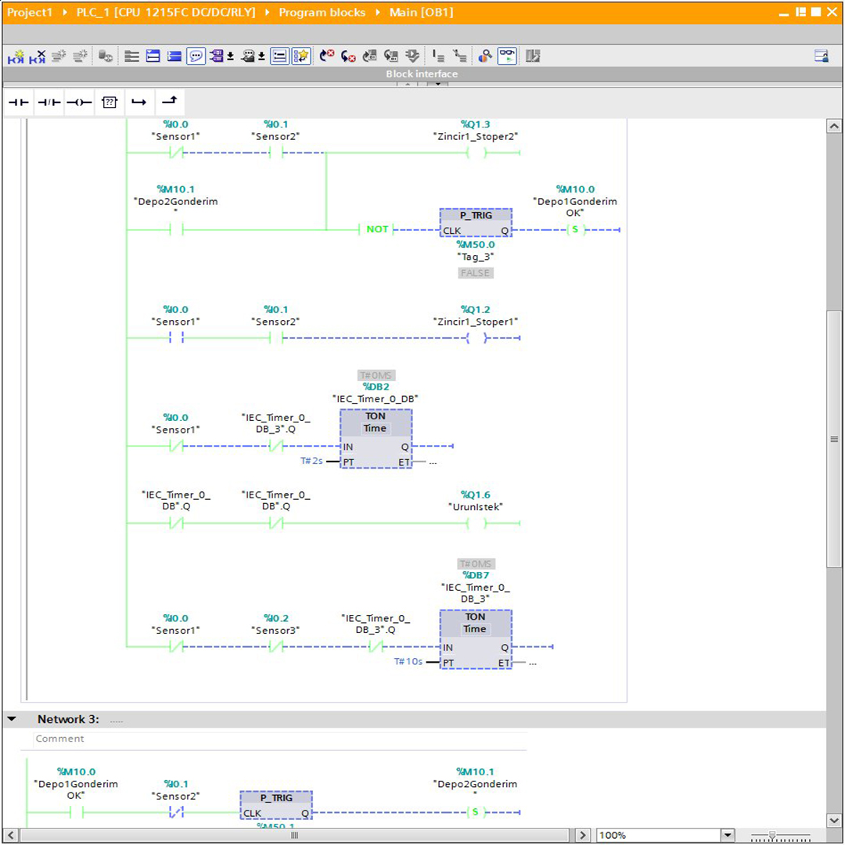Adjust the zoom slider handle
This screenshot has width=845, height=845.
(x=772, y=836)
